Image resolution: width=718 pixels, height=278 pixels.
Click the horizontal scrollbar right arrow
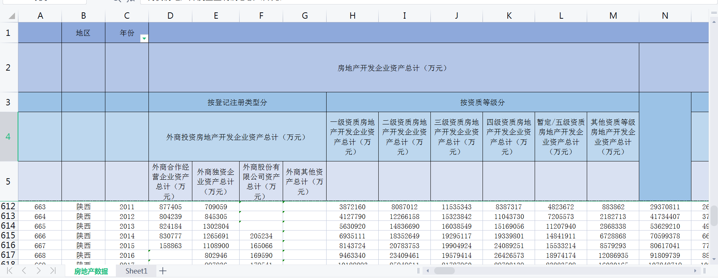(695, 271)
